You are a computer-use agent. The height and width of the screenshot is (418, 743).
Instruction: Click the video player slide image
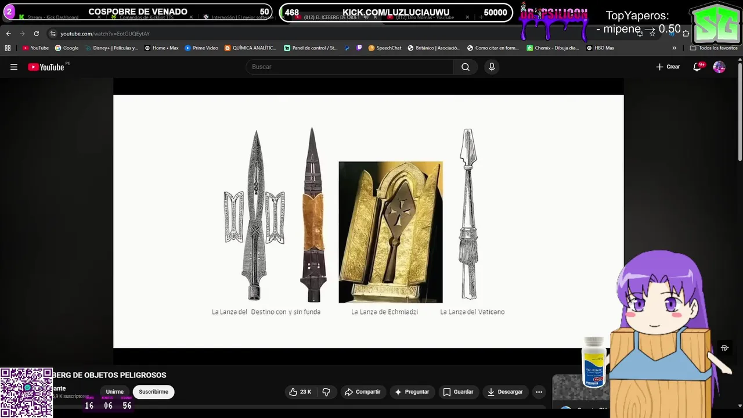[x=368, y=221]
